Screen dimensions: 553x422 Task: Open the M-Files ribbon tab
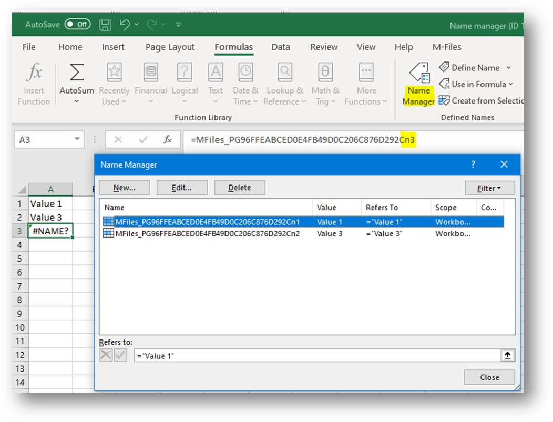tap(447, 47)
